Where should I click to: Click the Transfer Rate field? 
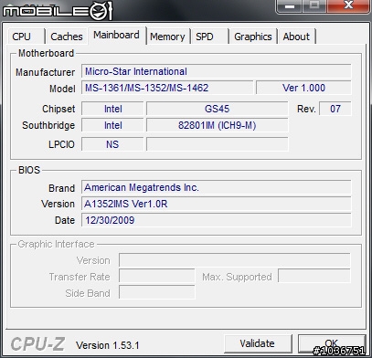coord(157,277)
